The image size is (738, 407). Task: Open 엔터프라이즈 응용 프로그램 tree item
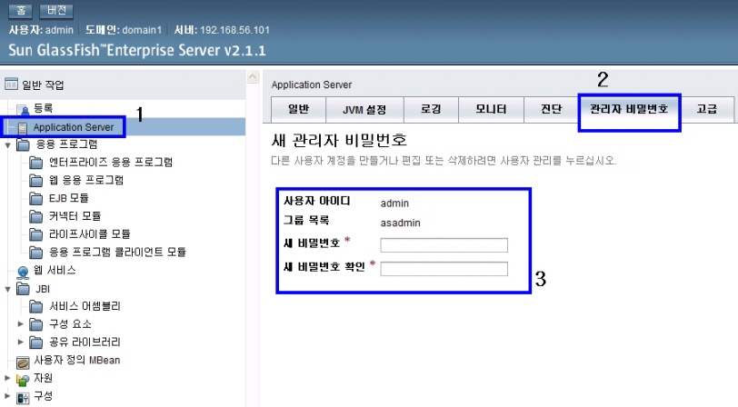[x=111, y=163]
